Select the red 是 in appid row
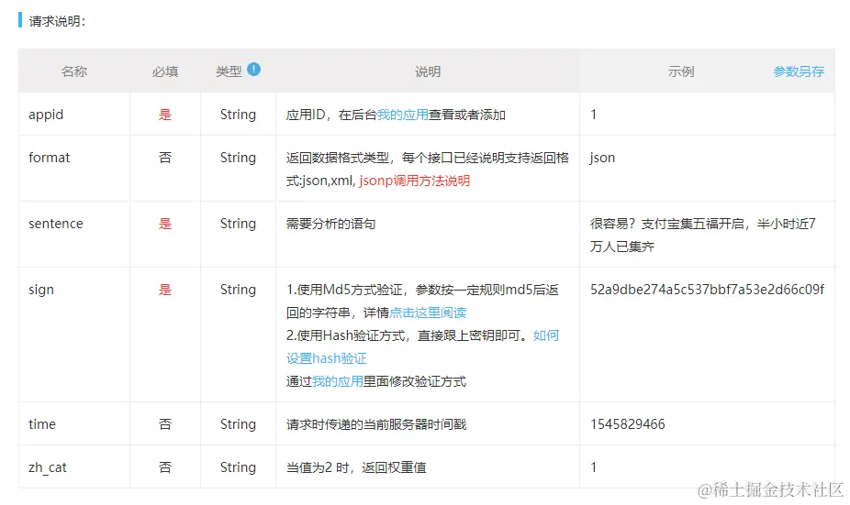850x505 pixels. (x=165, y=115)
